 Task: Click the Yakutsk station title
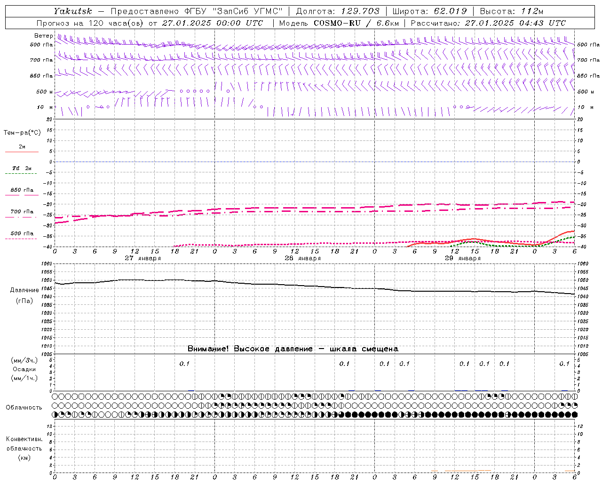click(x=73, y=11)
